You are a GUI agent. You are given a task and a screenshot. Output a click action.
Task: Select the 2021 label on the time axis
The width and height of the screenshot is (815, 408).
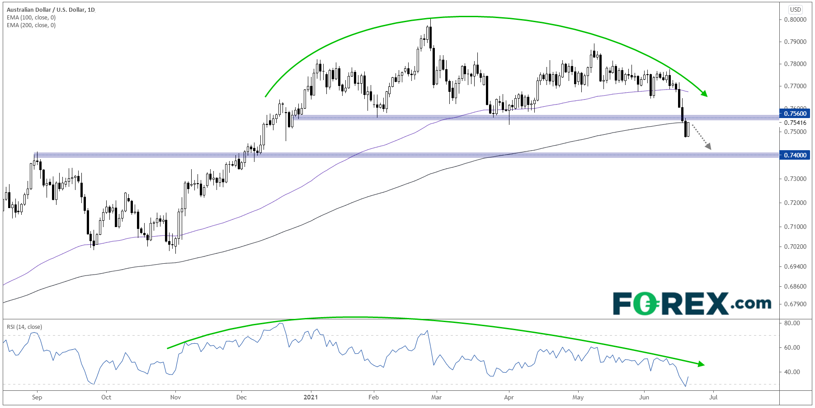pyautogui.click(x=311, y=397)
